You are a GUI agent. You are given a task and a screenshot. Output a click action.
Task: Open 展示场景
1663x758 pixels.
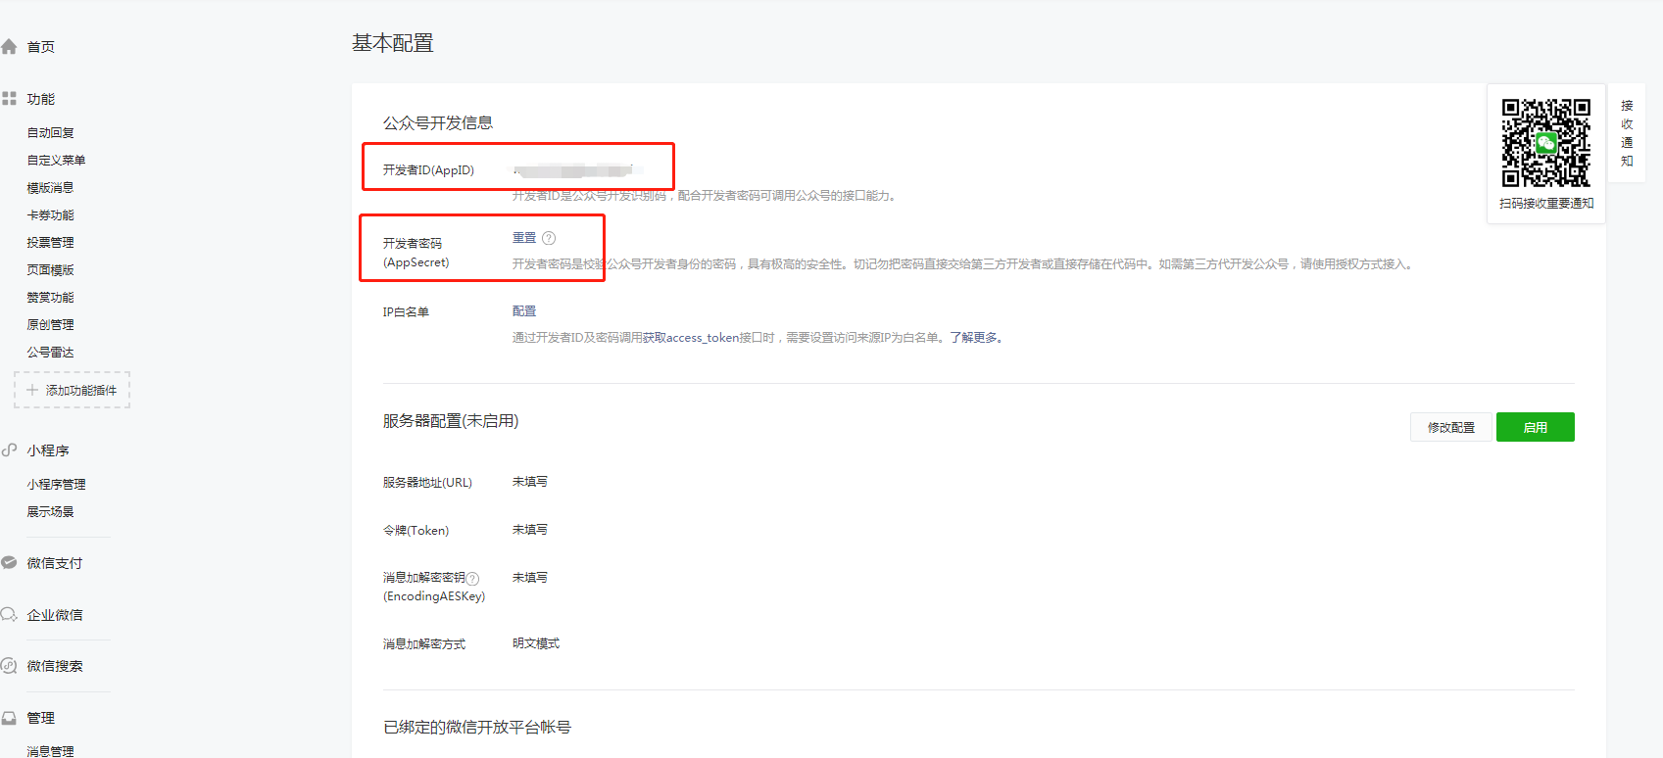tap(51, 511)
